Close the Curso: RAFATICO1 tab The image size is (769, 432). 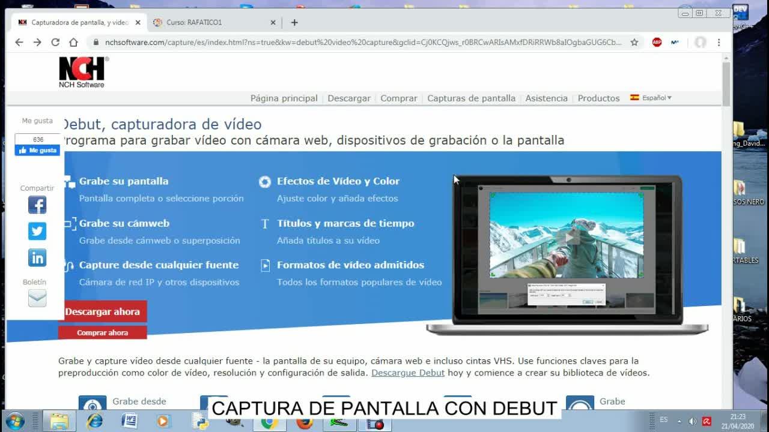coord(273,23)
